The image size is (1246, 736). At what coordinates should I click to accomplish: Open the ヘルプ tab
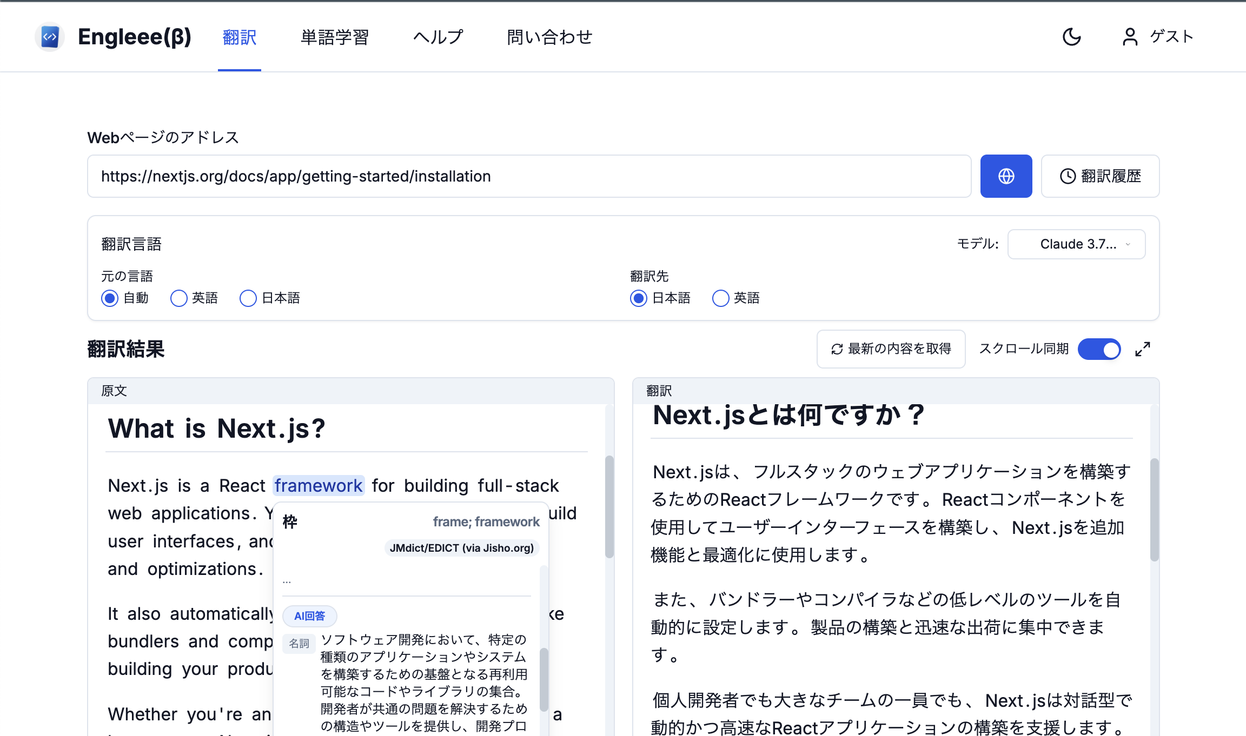click(x=438, y=37)
